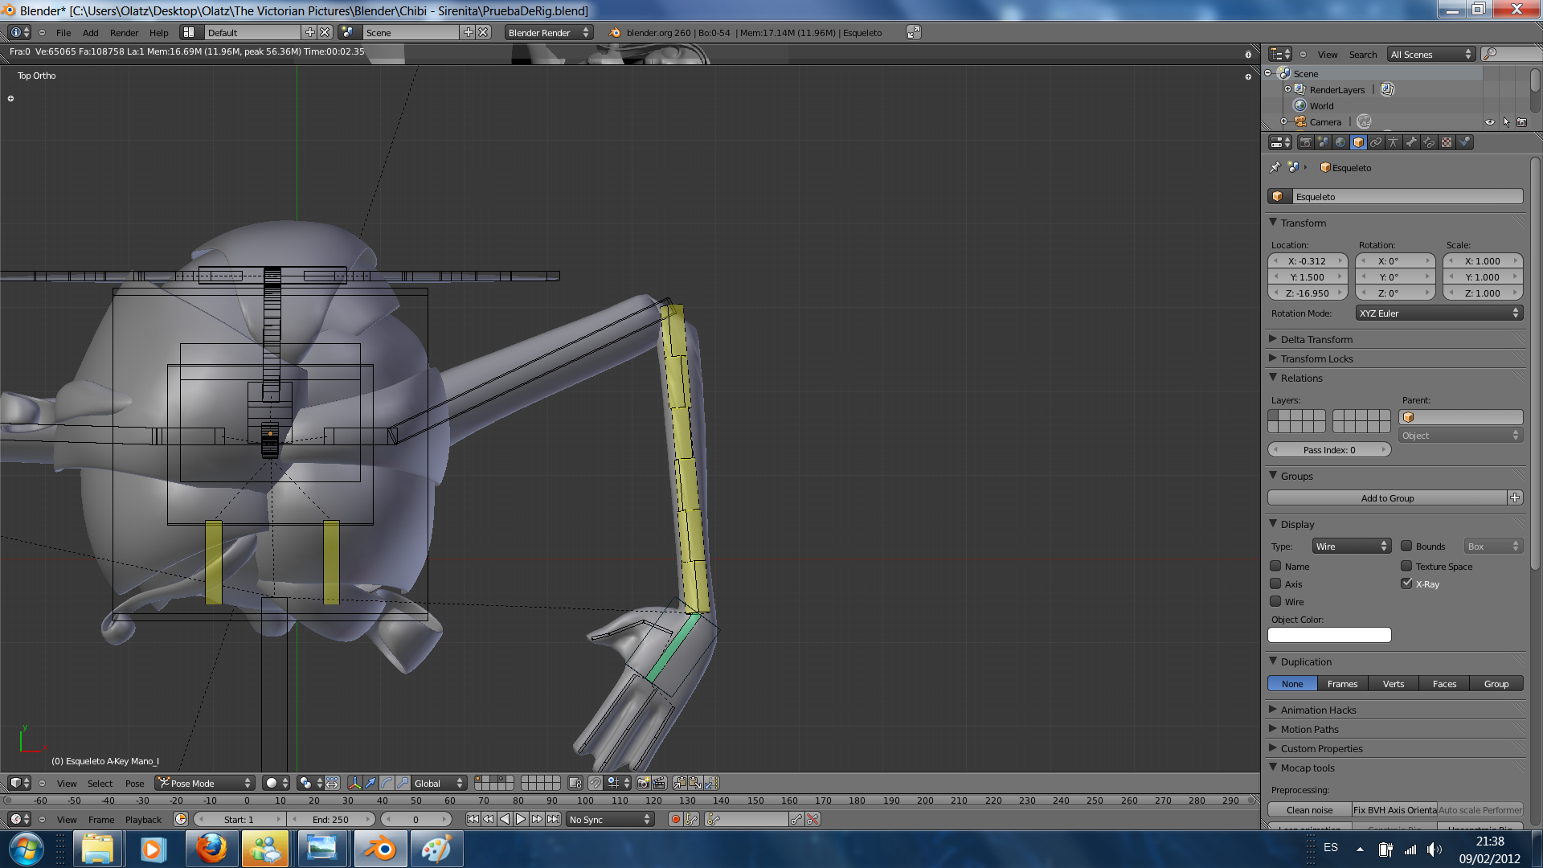Image resolution: width=1543 pixels, height=868 pixels.
Task: Open the Pose Mode dropdown
Action: click(x=205, y=783)
